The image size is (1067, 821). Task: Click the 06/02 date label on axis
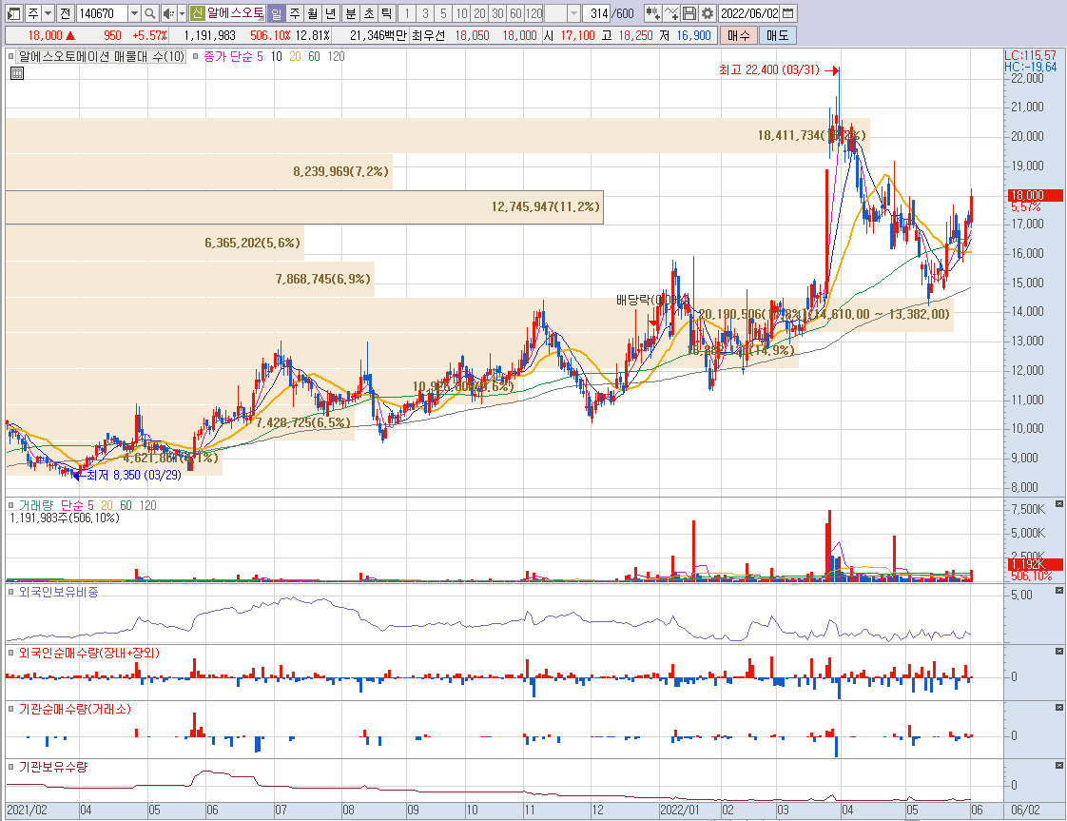[1025, 811]
